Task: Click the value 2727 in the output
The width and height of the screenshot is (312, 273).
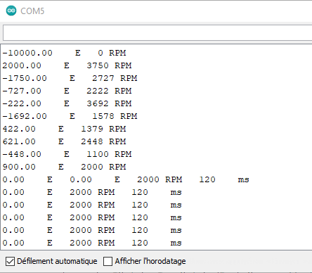Action: pyautogui.click(x=103, y=78)
